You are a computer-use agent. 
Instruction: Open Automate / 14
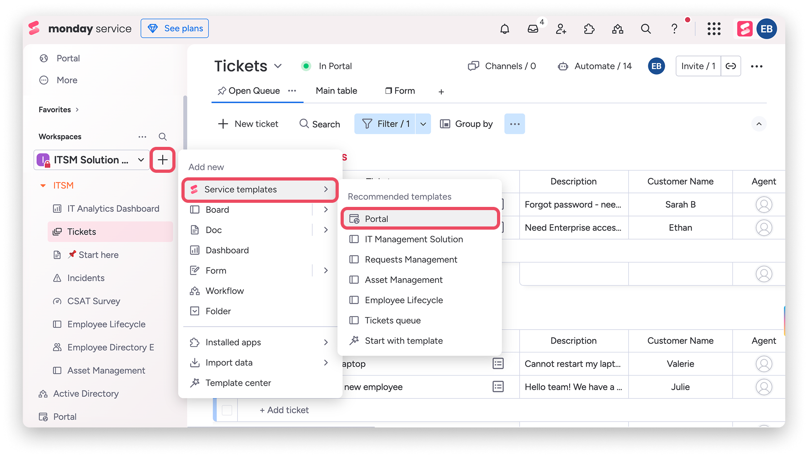coord(595,66)
